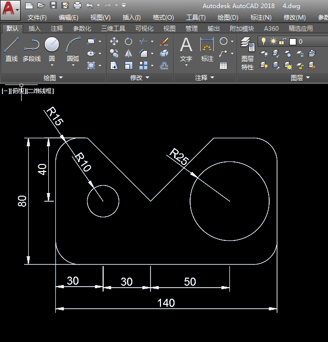
Task: Select the Line (直线) tool
Action: coord(11,49)
